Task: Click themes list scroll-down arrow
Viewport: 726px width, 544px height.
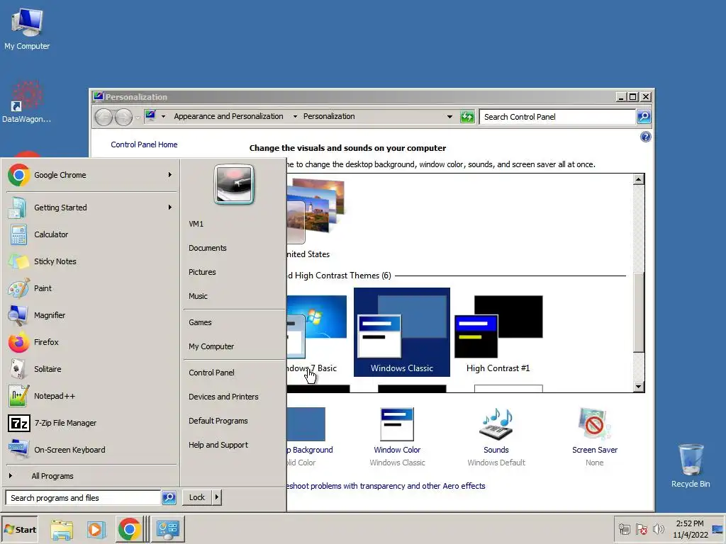Action: 639,387
